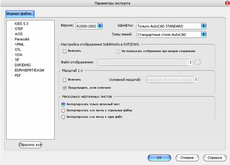Select export only active sheet option
The width and height of the screenshot is (230, 165).
pos(63,104)
